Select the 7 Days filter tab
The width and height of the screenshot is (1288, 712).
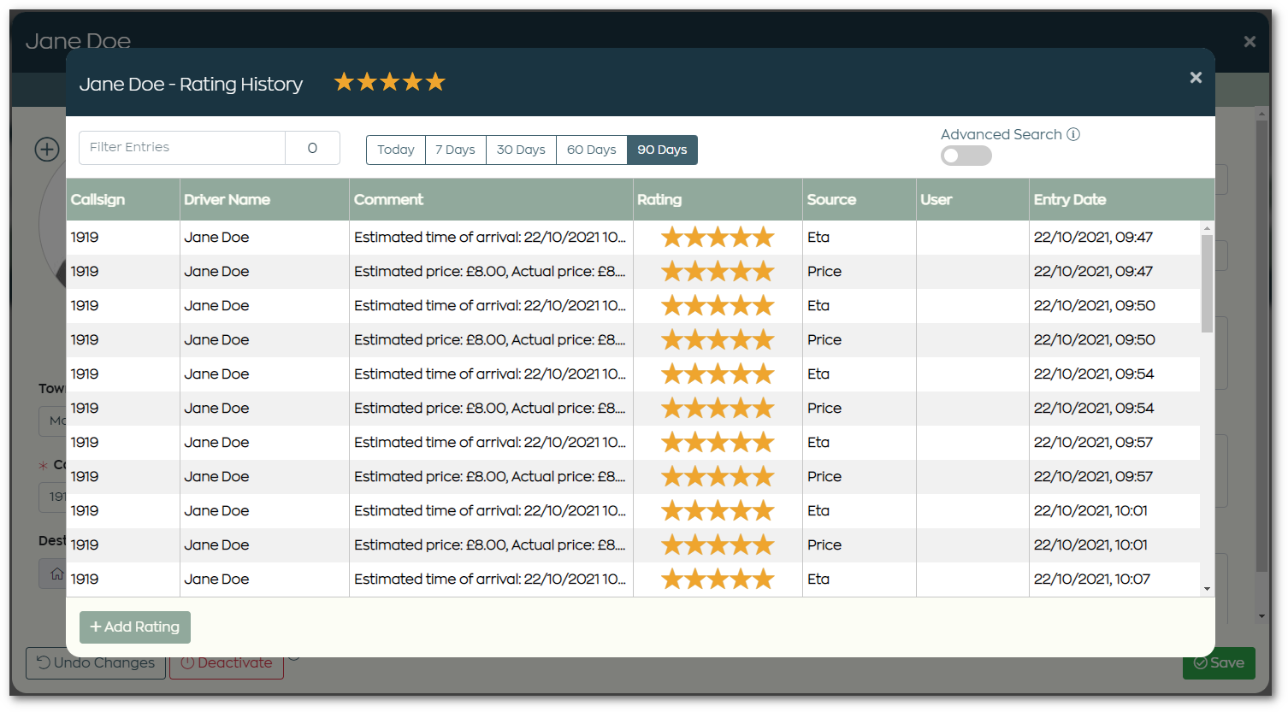(455, 150)
